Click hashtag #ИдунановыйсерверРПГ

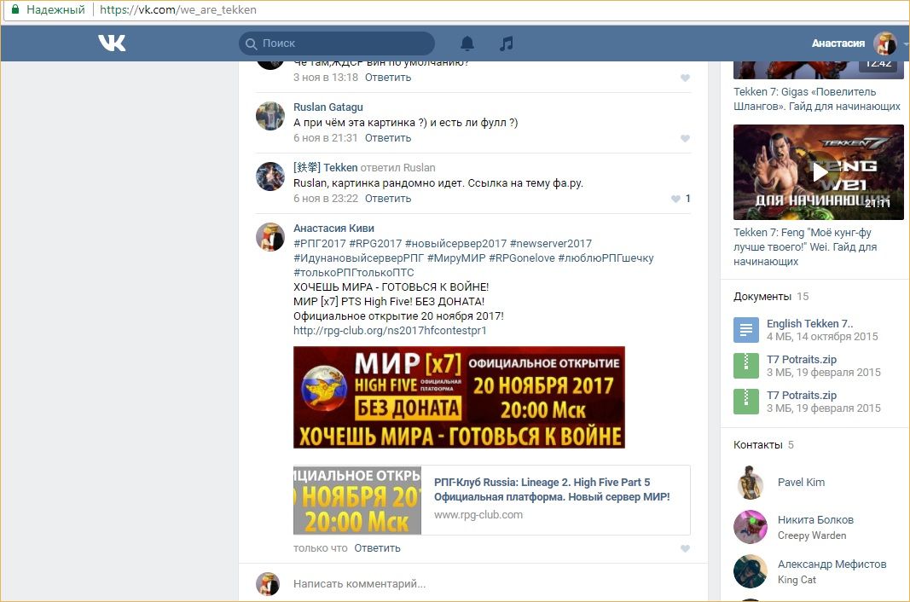click(359, 258)
